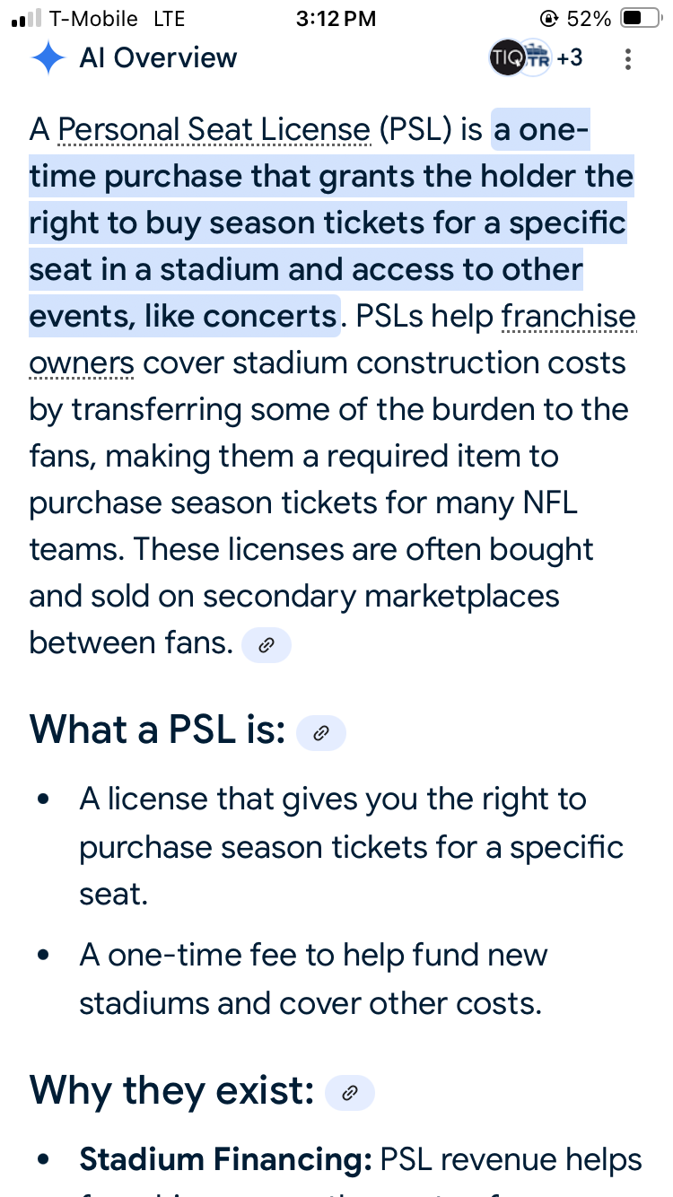673x1197 pixels.
Task: Tap the "AI Overview" title
Action: coord(158,58)
